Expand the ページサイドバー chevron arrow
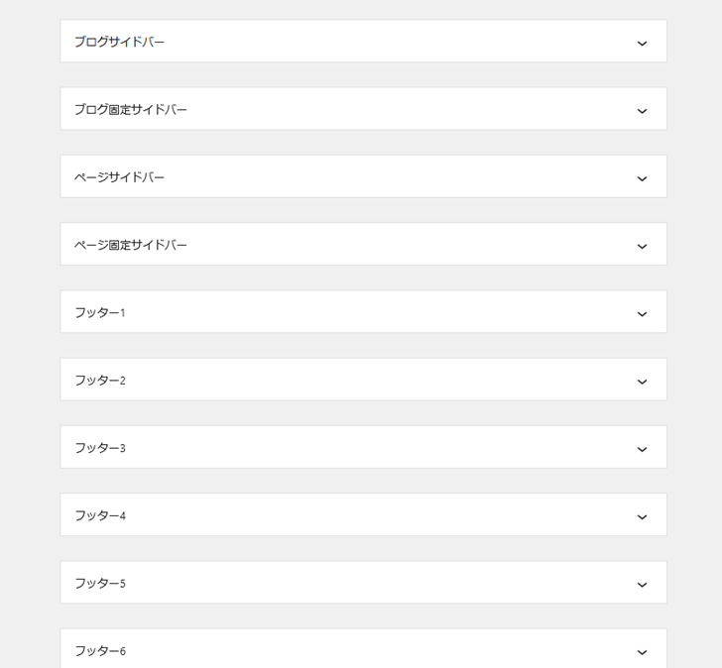722x668 pixels. click(x=642, y=178)
